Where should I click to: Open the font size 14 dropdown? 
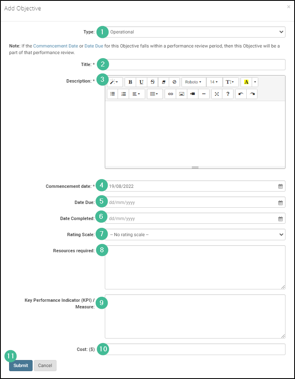pos(214,82)
